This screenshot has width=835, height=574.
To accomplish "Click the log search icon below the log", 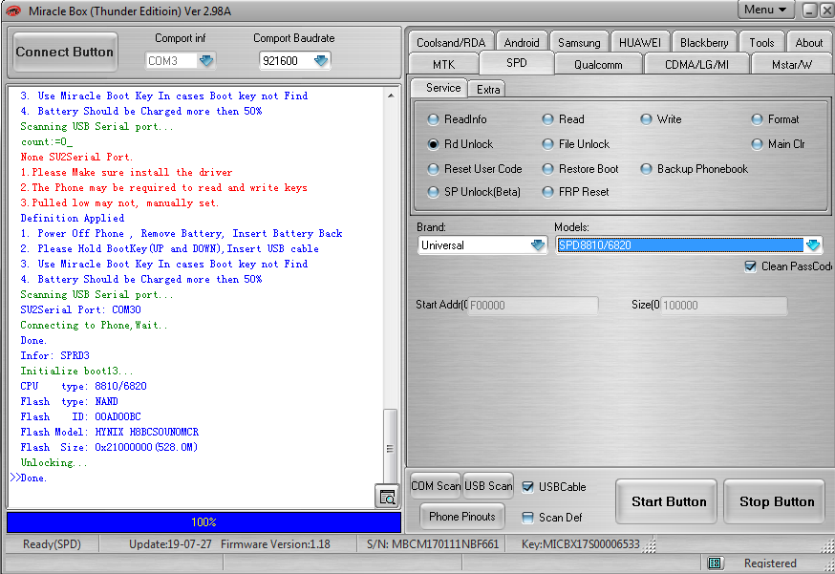I will tap(387, 497).
